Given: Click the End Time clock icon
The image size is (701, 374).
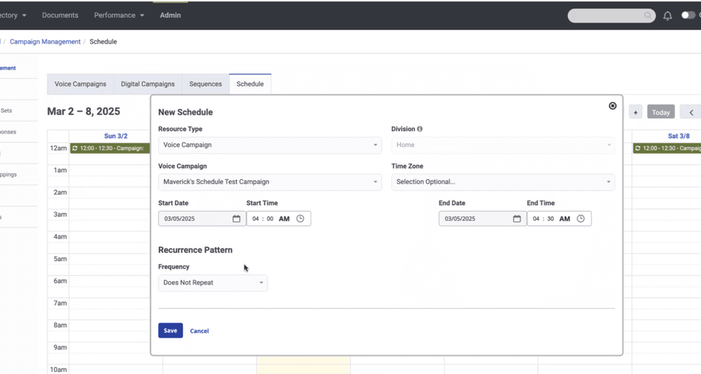Looking at the screenshot, I should click(x=581, y=219).
